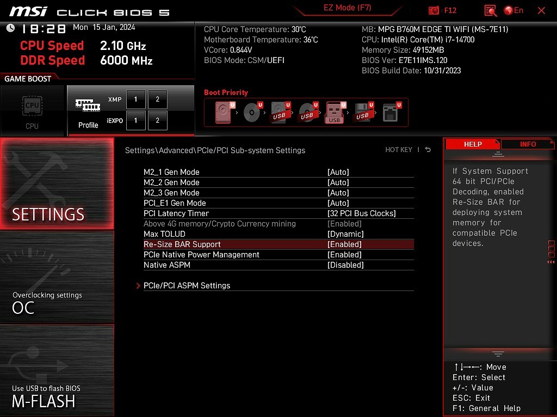Image resolution: width=557 pixels, height=417 pixels.
Task: Click the side panel expand arrows
Action: click(550, 262)
